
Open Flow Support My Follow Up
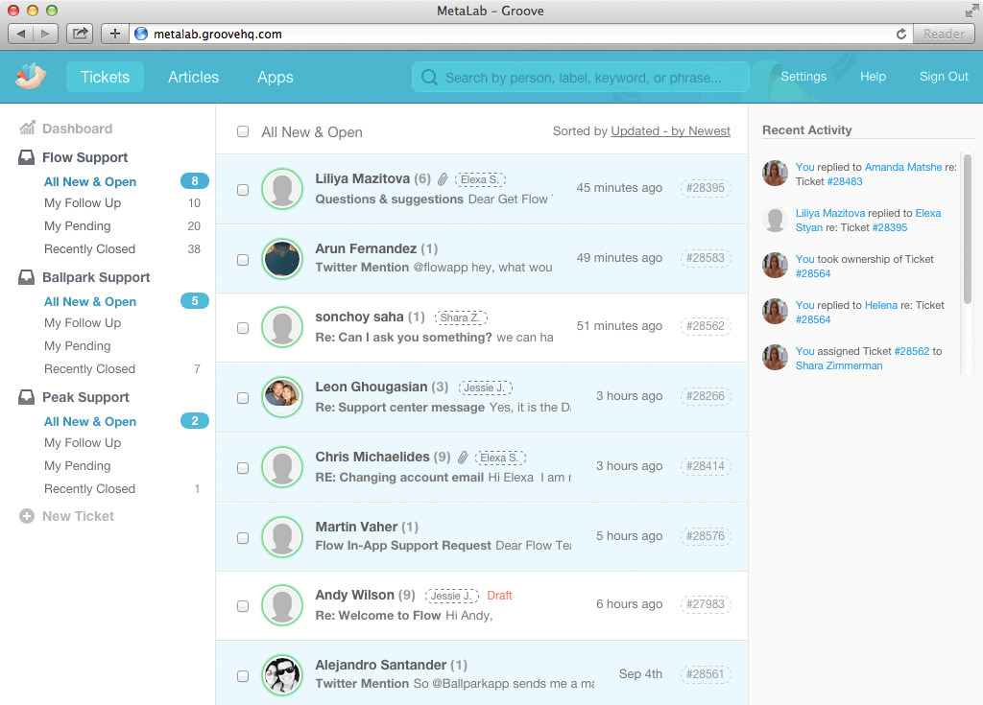83,203
